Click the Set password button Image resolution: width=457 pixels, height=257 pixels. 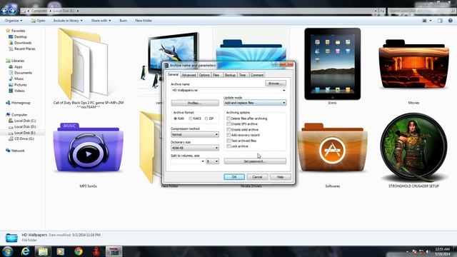(255, 161)
